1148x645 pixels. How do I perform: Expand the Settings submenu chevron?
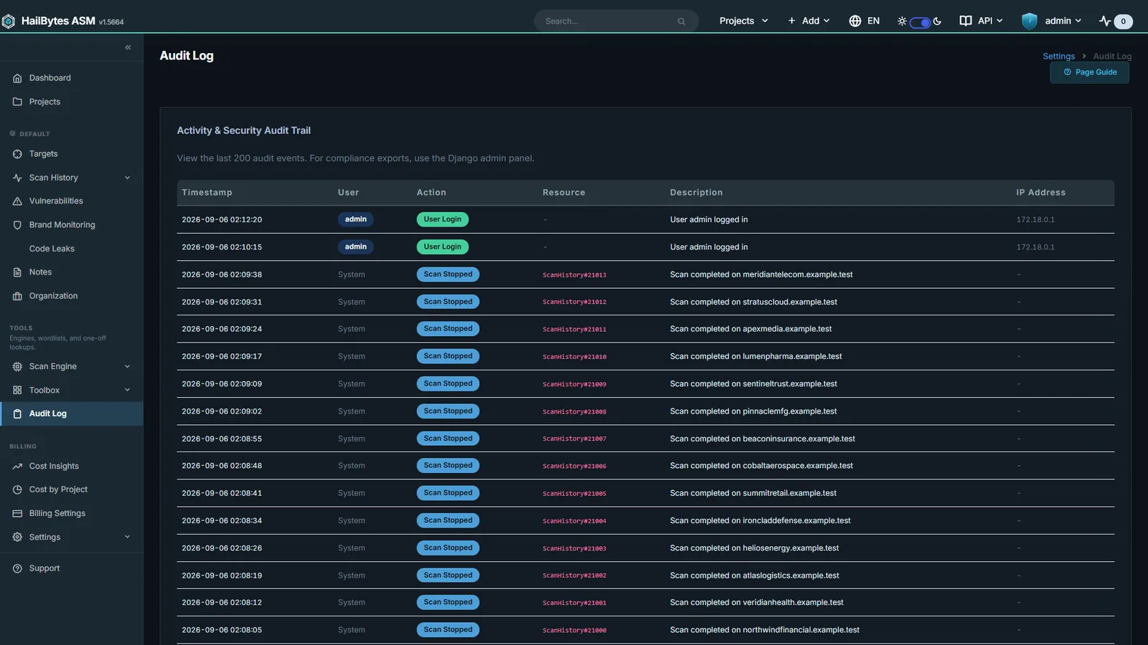[127, 537]
